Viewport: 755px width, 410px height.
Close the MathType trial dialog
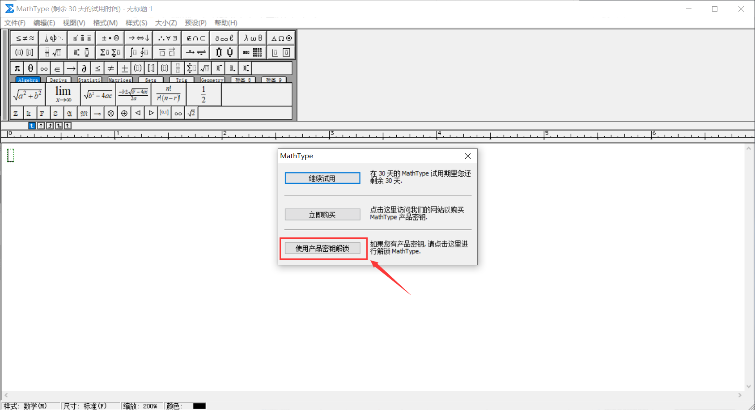(467, 156)
